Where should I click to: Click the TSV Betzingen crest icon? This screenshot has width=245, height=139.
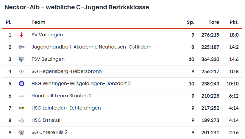coord(21,59)
